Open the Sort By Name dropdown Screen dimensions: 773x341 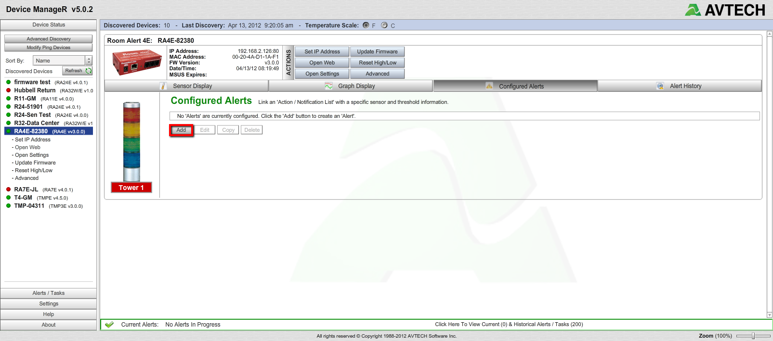[x=89, y=61]
